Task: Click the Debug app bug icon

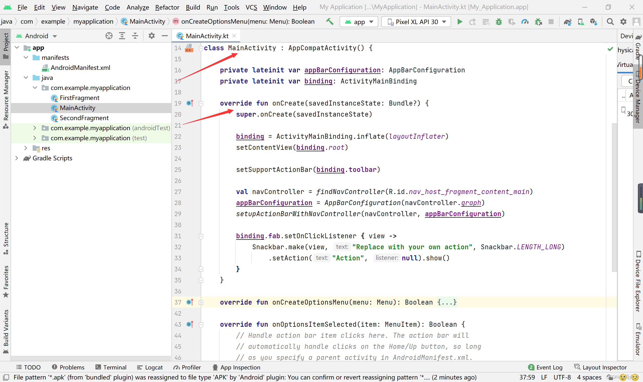Action: [x=499, y=22]
